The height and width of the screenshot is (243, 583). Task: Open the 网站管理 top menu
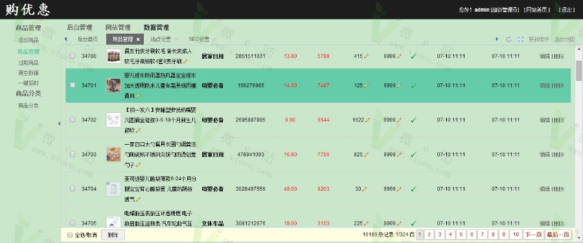pyautogui.click(x=118, y=27)
